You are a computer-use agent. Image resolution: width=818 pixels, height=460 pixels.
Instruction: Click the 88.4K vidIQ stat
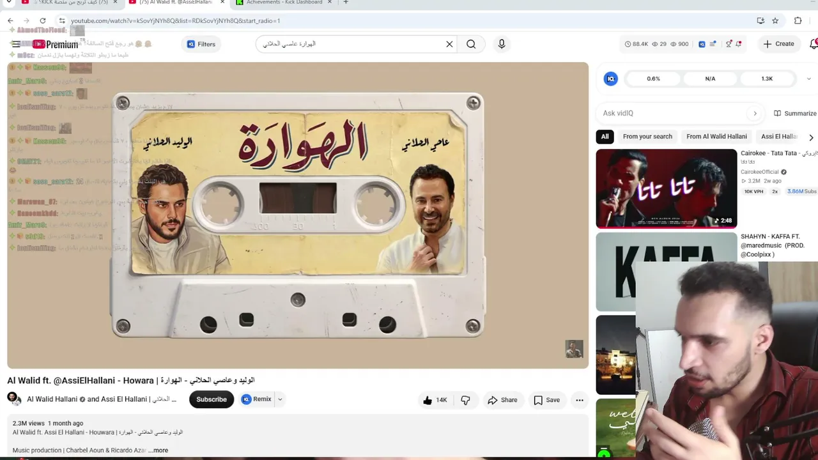coord(637,44)
